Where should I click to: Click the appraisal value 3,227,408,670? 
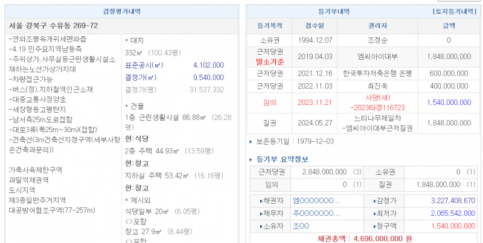click(444, 201)
